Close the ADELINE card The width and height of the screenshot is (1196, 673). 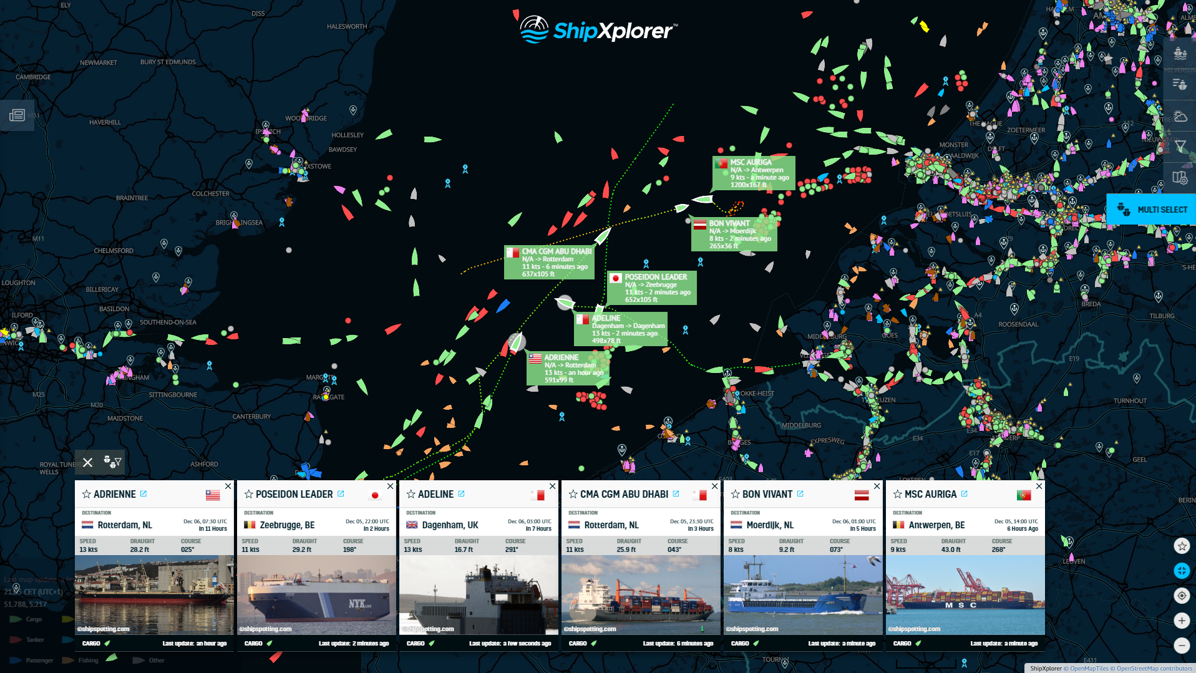tap(553, 486)
